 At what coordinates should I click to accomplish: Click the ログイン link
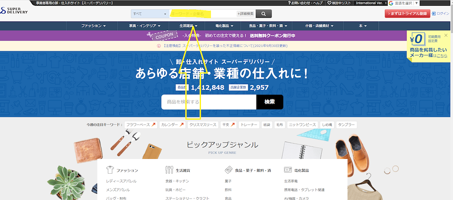(x=443, y=13)
